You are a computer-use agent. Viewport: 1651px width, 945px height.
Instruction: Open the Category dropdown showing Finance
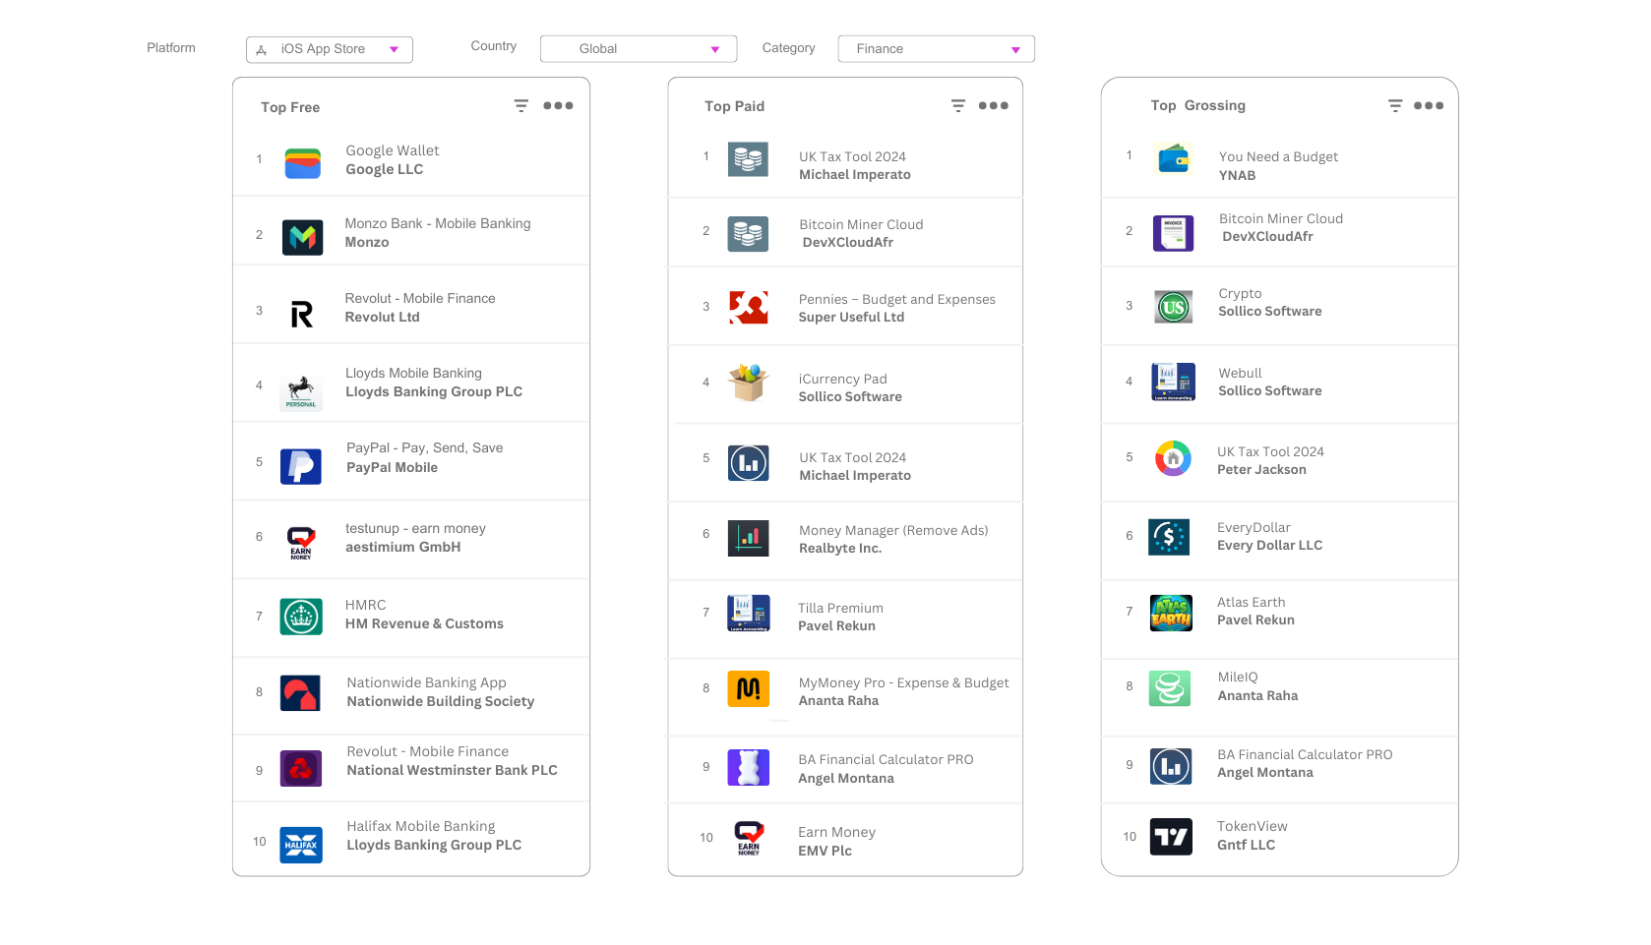tap(936, 49)
